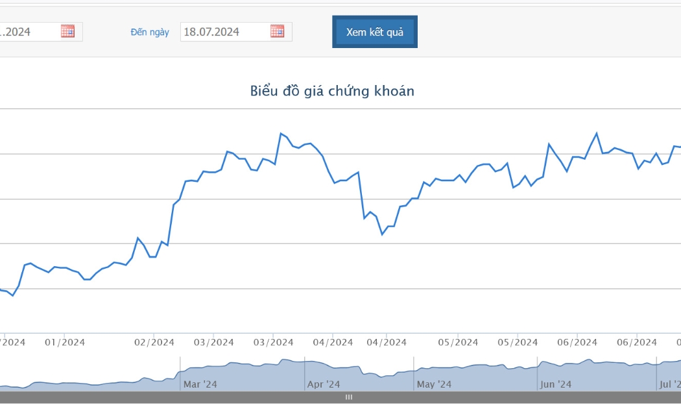Screen dimensions: 681x409
Task: Click the navigator scrollbar handle at the bottom
Action: [x=349, y=397]
